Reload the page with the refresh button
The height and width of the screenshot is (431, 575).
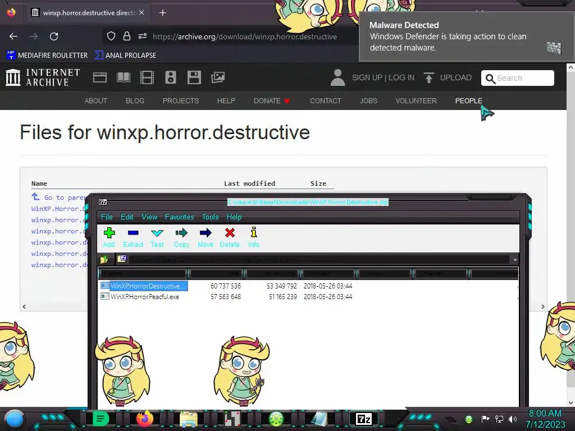(x=54, y=36)
